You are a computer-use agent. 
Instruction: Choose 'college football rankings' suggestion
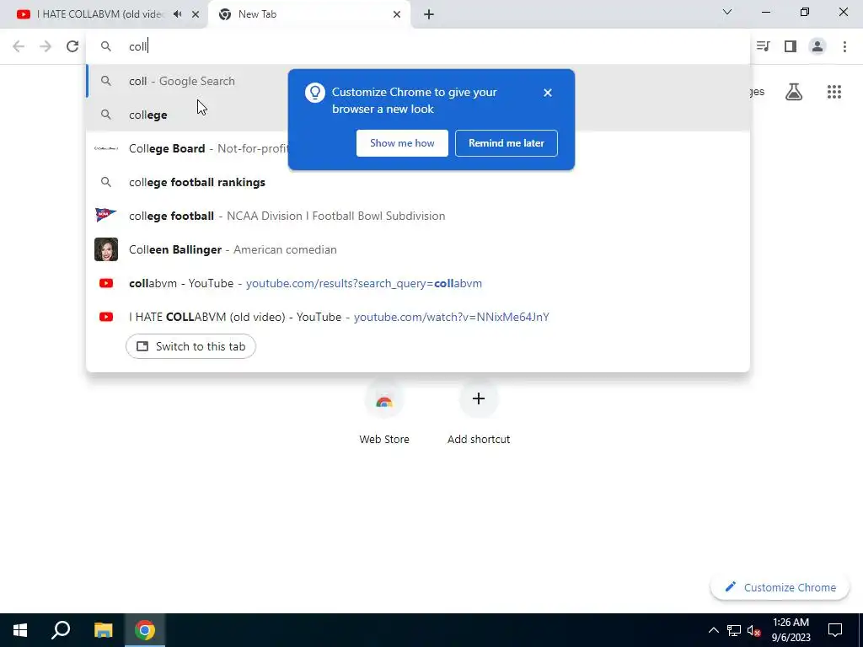coord(418,182)
